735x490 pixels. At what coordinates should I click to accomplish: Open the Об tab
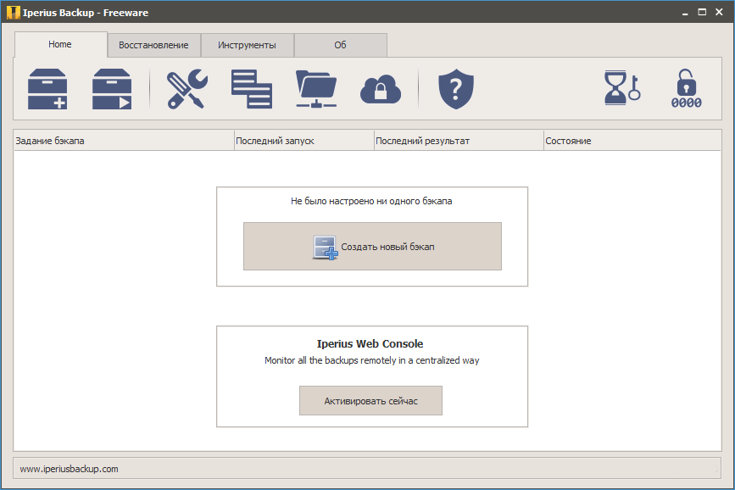click(x=340, y=45)
